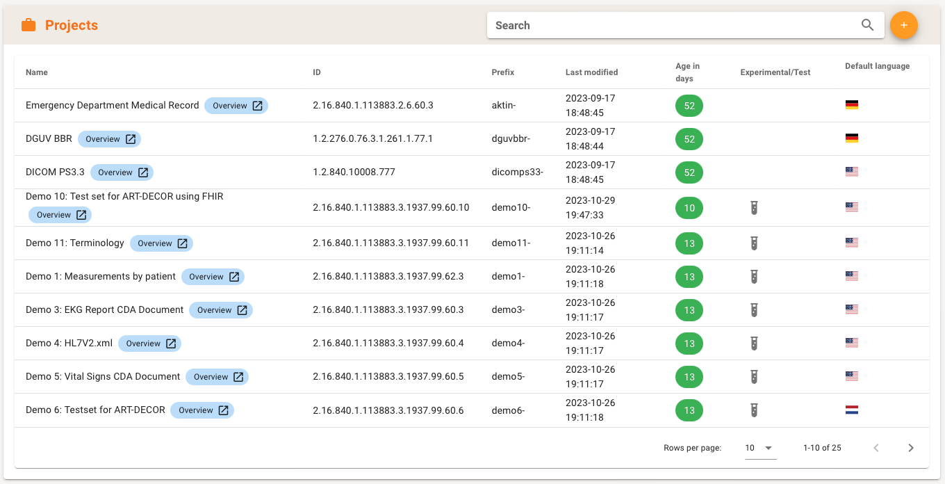Click the age badge 10 for Demo 10
The image size is (945, 484).
click(689, 208)
